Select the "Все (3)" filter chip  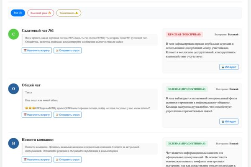(x=18, y=13)
